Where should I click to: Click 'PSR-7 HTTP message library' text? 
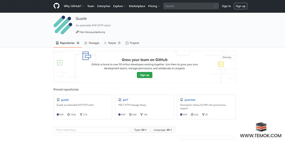(x=132, y=105)
